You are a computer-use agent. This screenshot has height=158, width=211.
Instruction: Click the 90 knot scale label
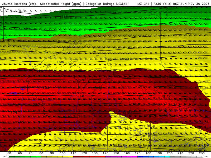click(52, 153)
